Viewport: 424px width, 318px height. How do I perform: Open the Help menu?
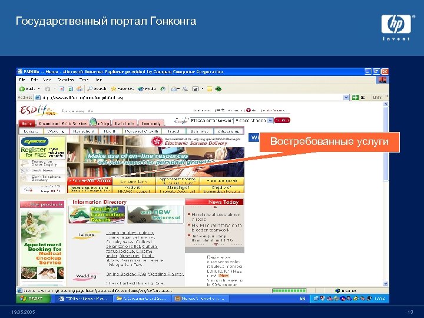point(99,79)
